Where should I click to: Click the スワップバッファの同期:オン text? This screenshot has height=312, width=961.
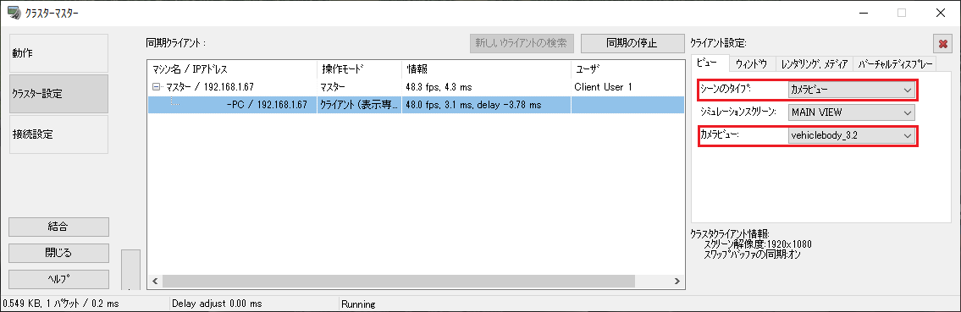click(x=752, y=255)
